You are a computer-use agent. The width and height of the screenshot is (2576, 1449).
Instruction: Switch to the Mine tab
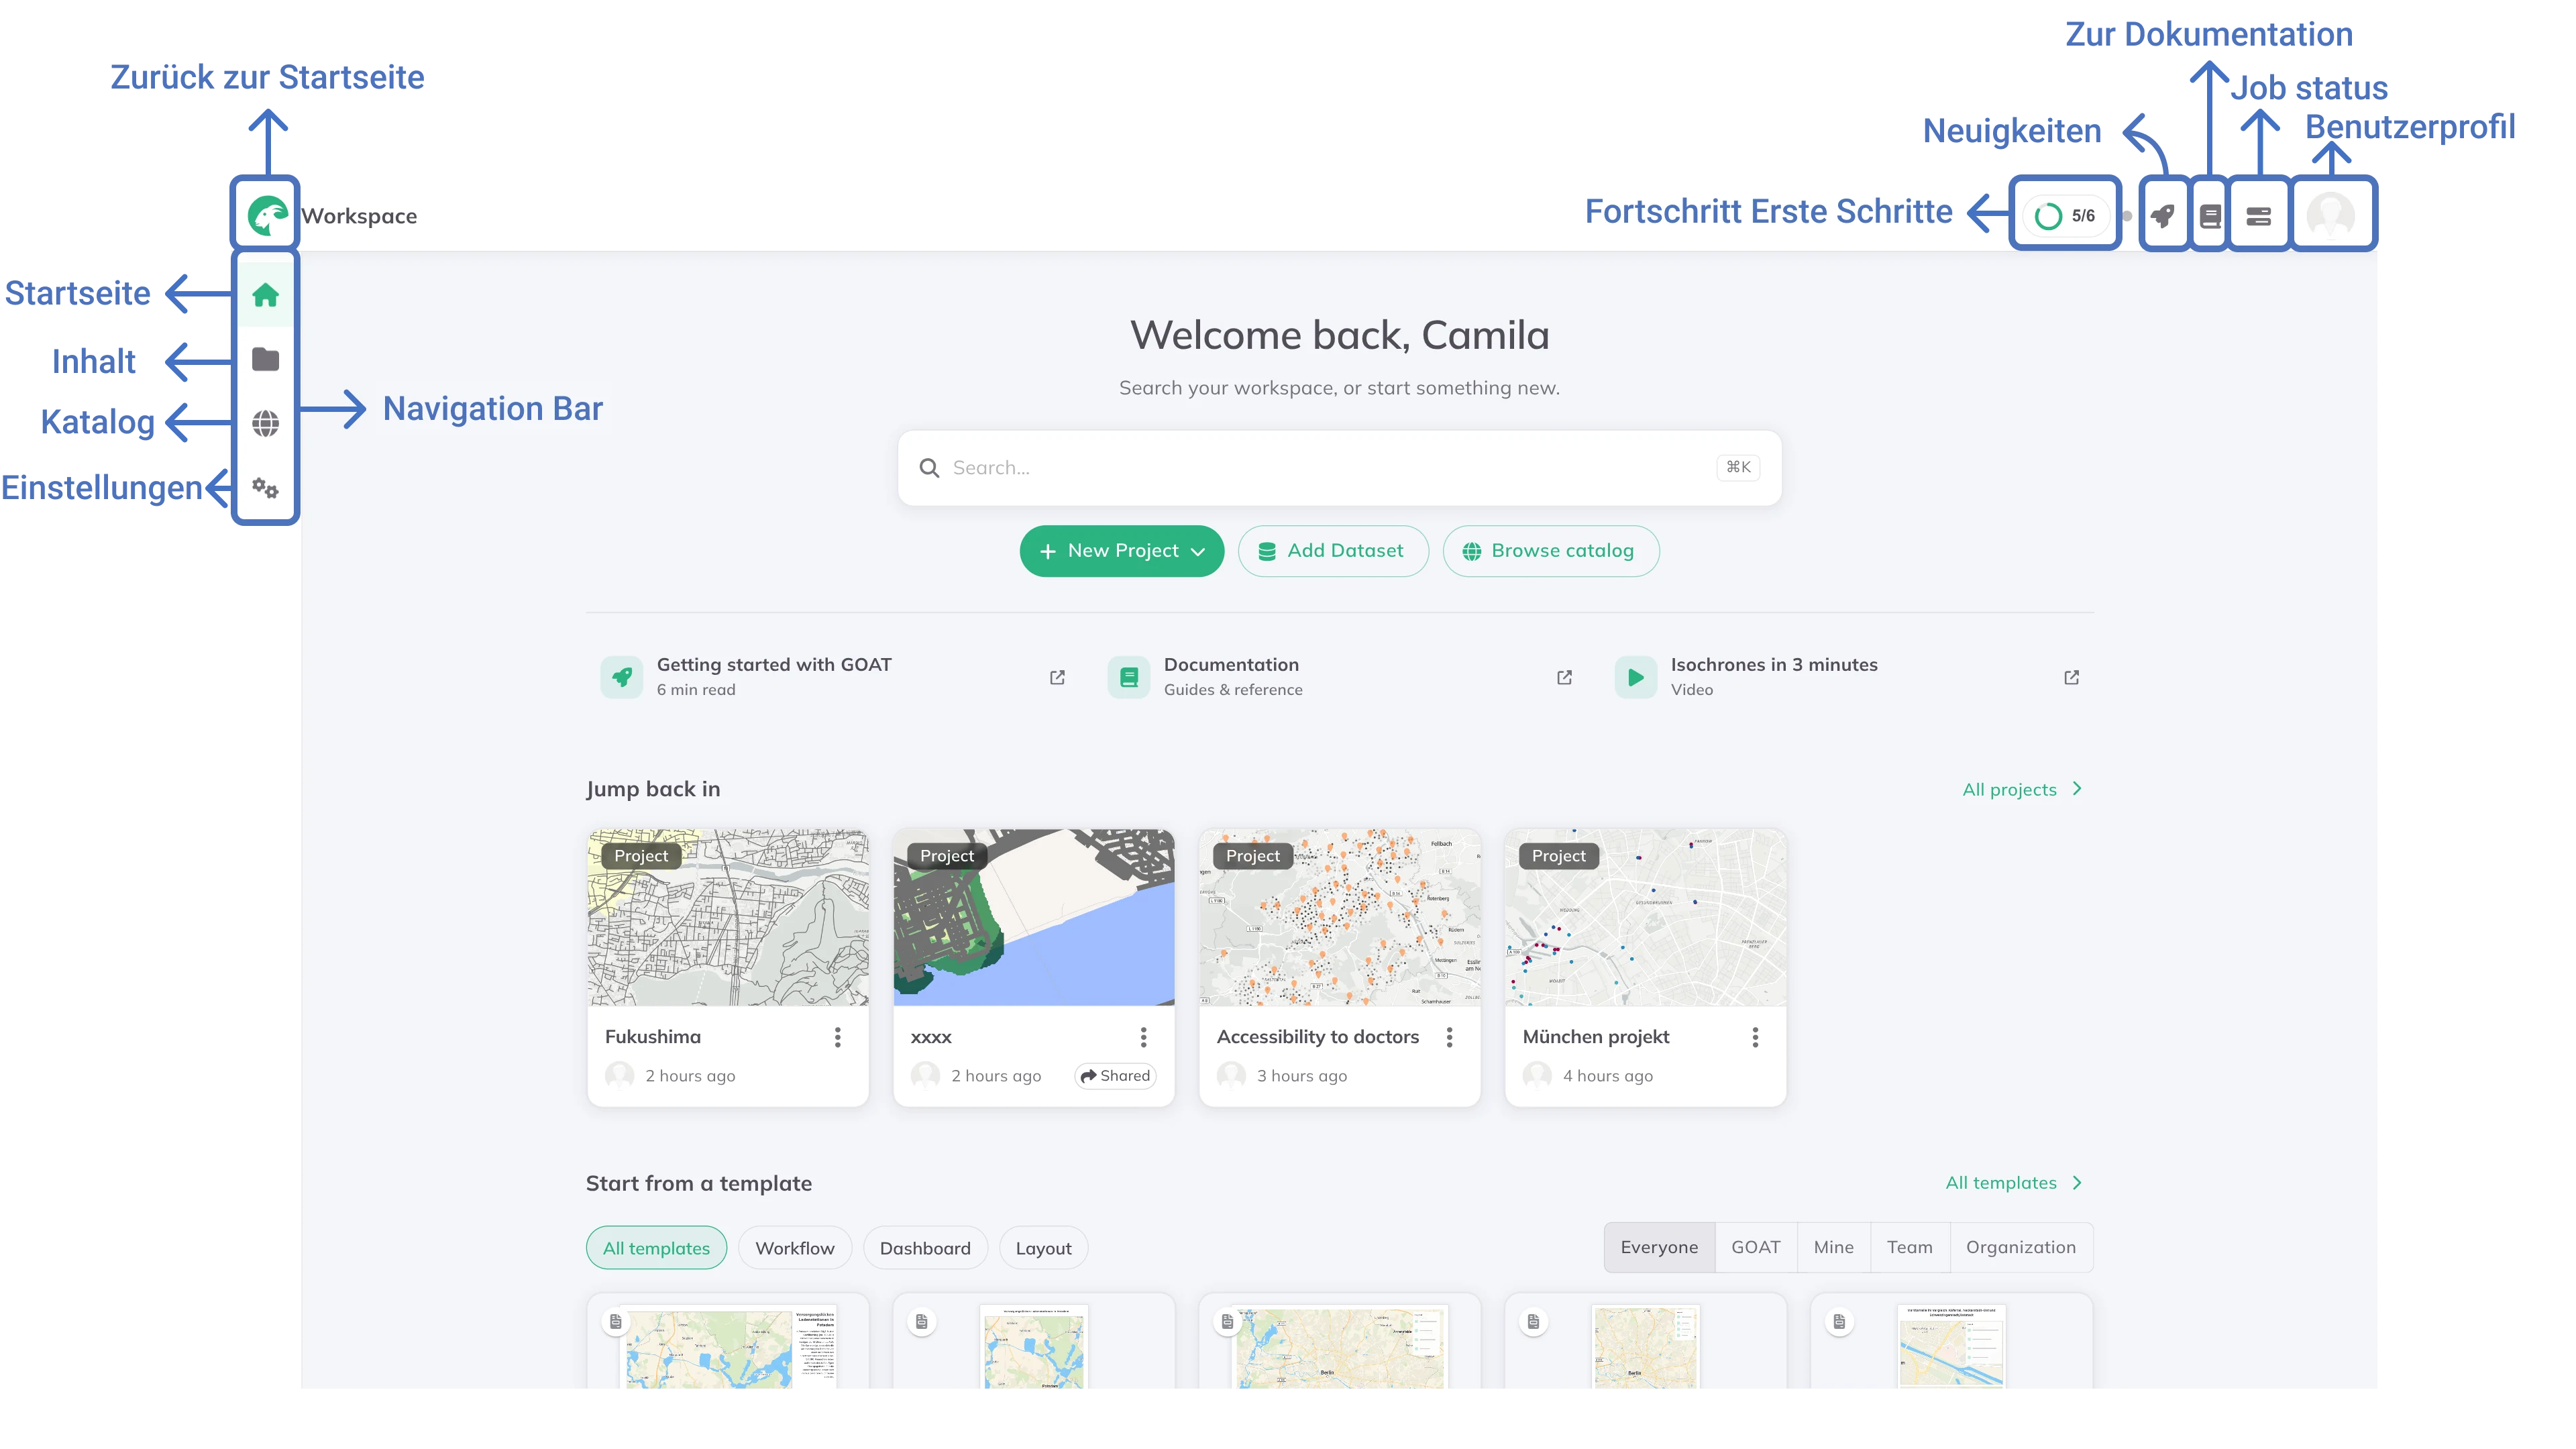click(1833, 1247)
